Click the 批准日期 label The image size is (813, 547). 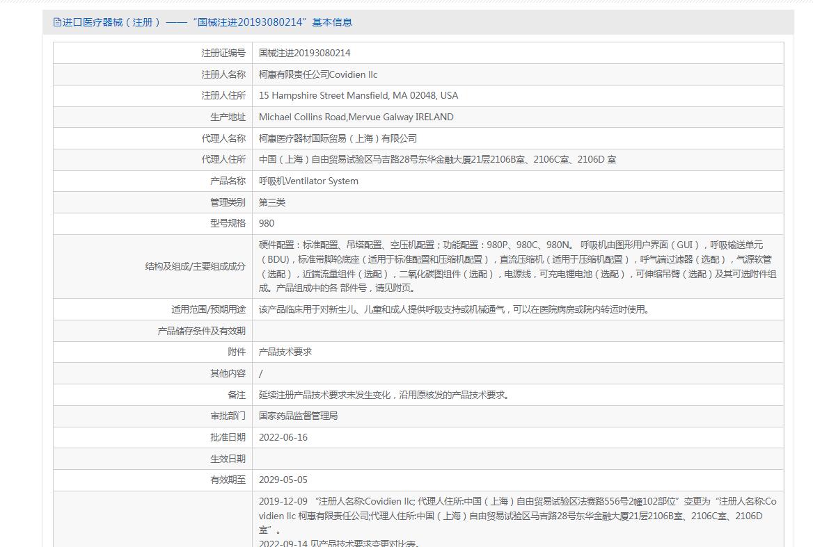tap(228, 437)
